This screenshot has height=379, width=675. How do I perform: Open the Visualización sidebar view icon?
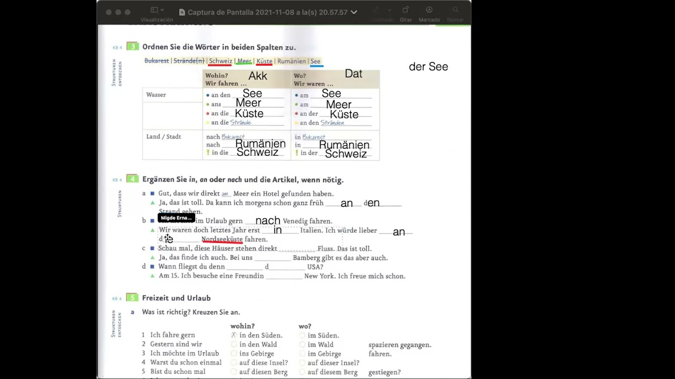pos(155,10)
